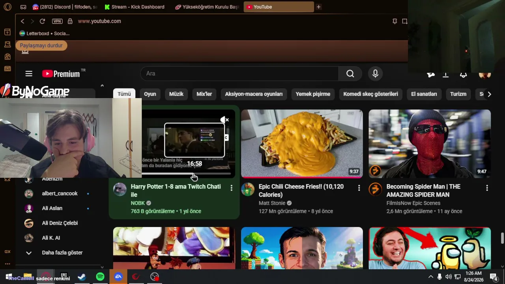The image size is (505, 284).
Task: Open options for the Harry Potter video
Action: 232,188
